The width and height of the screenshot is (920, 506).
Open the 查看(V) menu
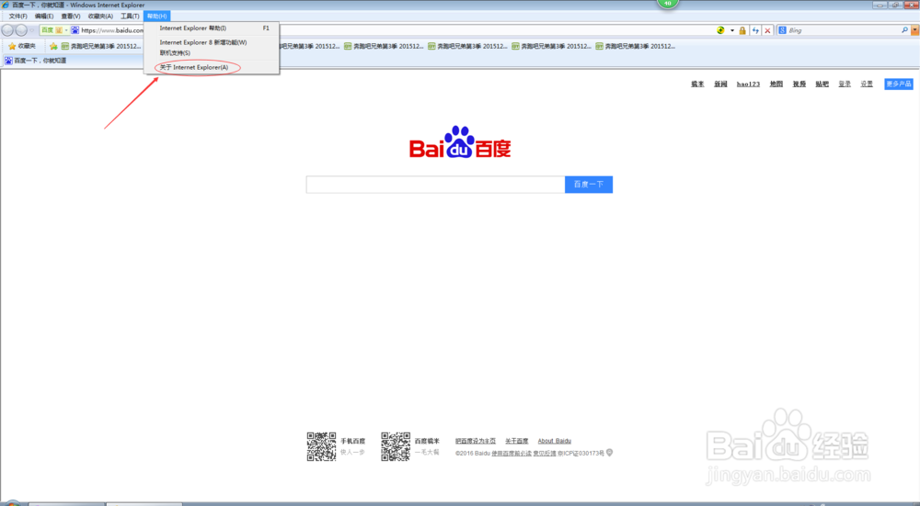pyautogui.click(x=71, y=17)
